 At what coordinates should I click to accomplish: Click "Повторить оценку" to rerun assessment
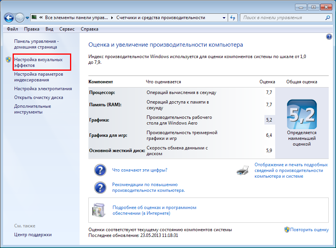(x=309, y=230)
